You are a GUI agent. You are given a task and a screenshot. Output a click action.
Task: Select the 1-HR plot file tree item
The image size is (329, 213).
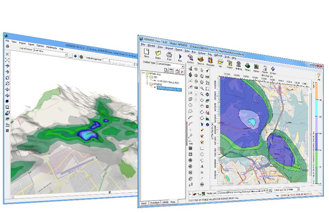click(x=168, y=82)
